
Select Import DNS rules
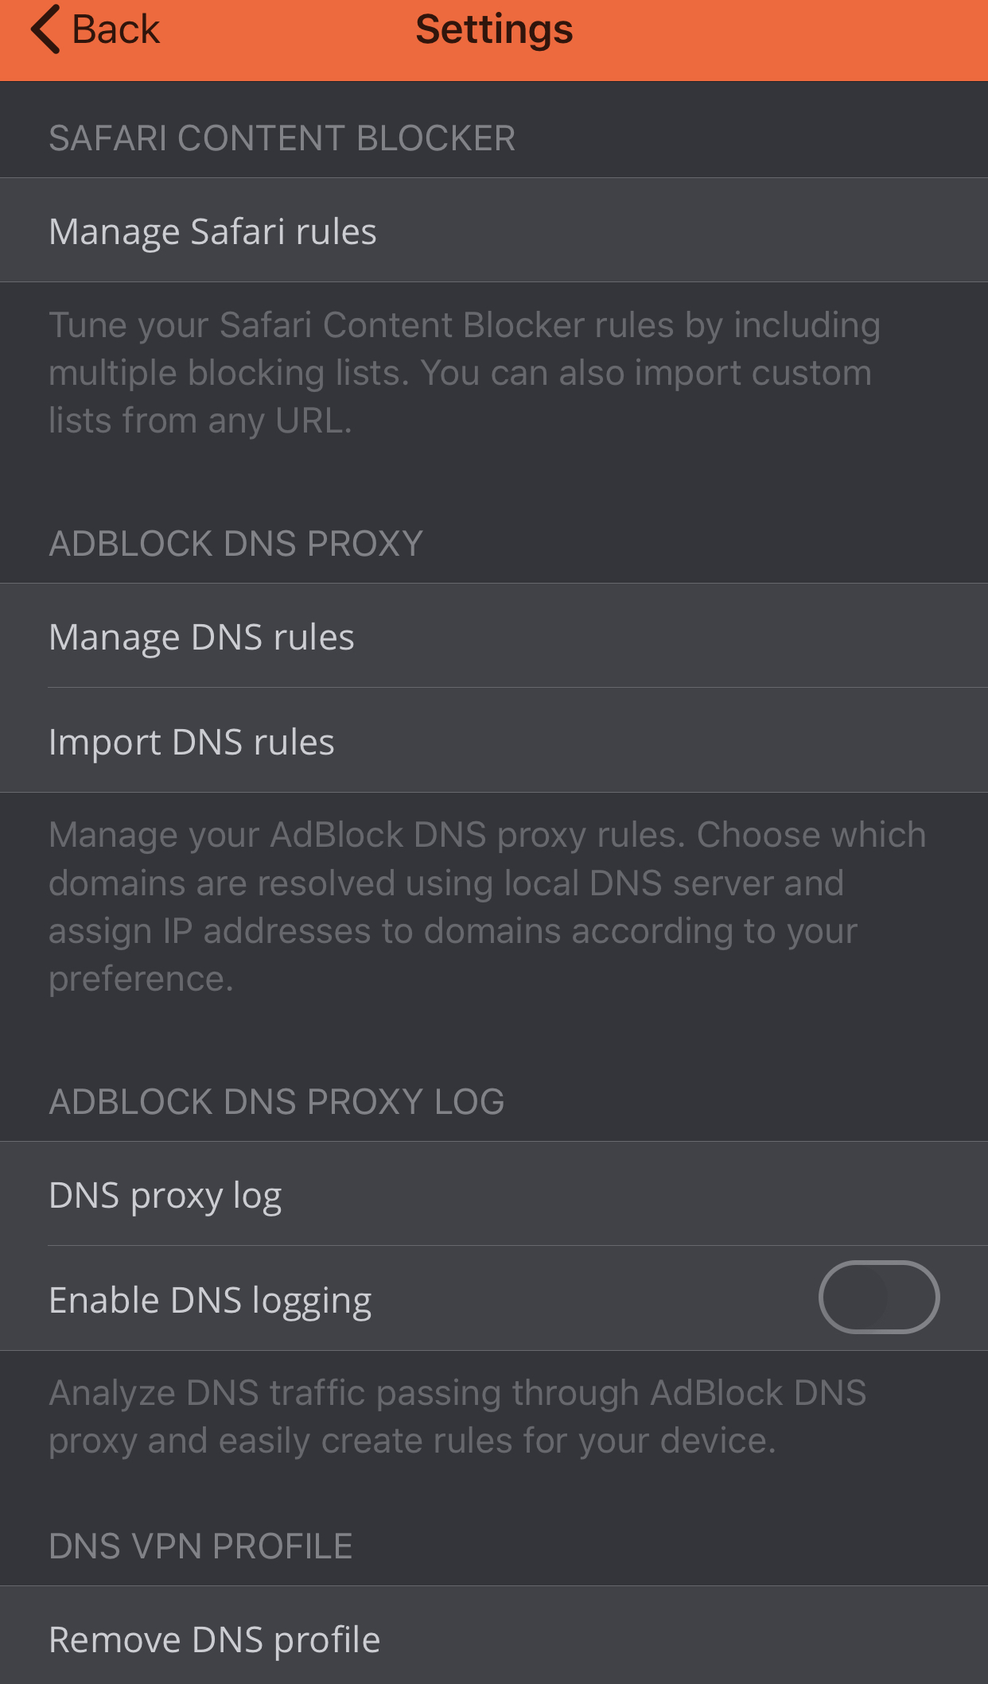[x=494, y=741]
